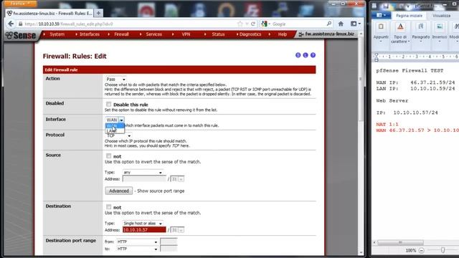
Task: Click the Destination port from custom field
Action: click(x=169, y=242)
